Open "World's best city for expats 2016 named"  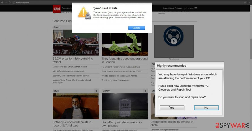point(119,76)
